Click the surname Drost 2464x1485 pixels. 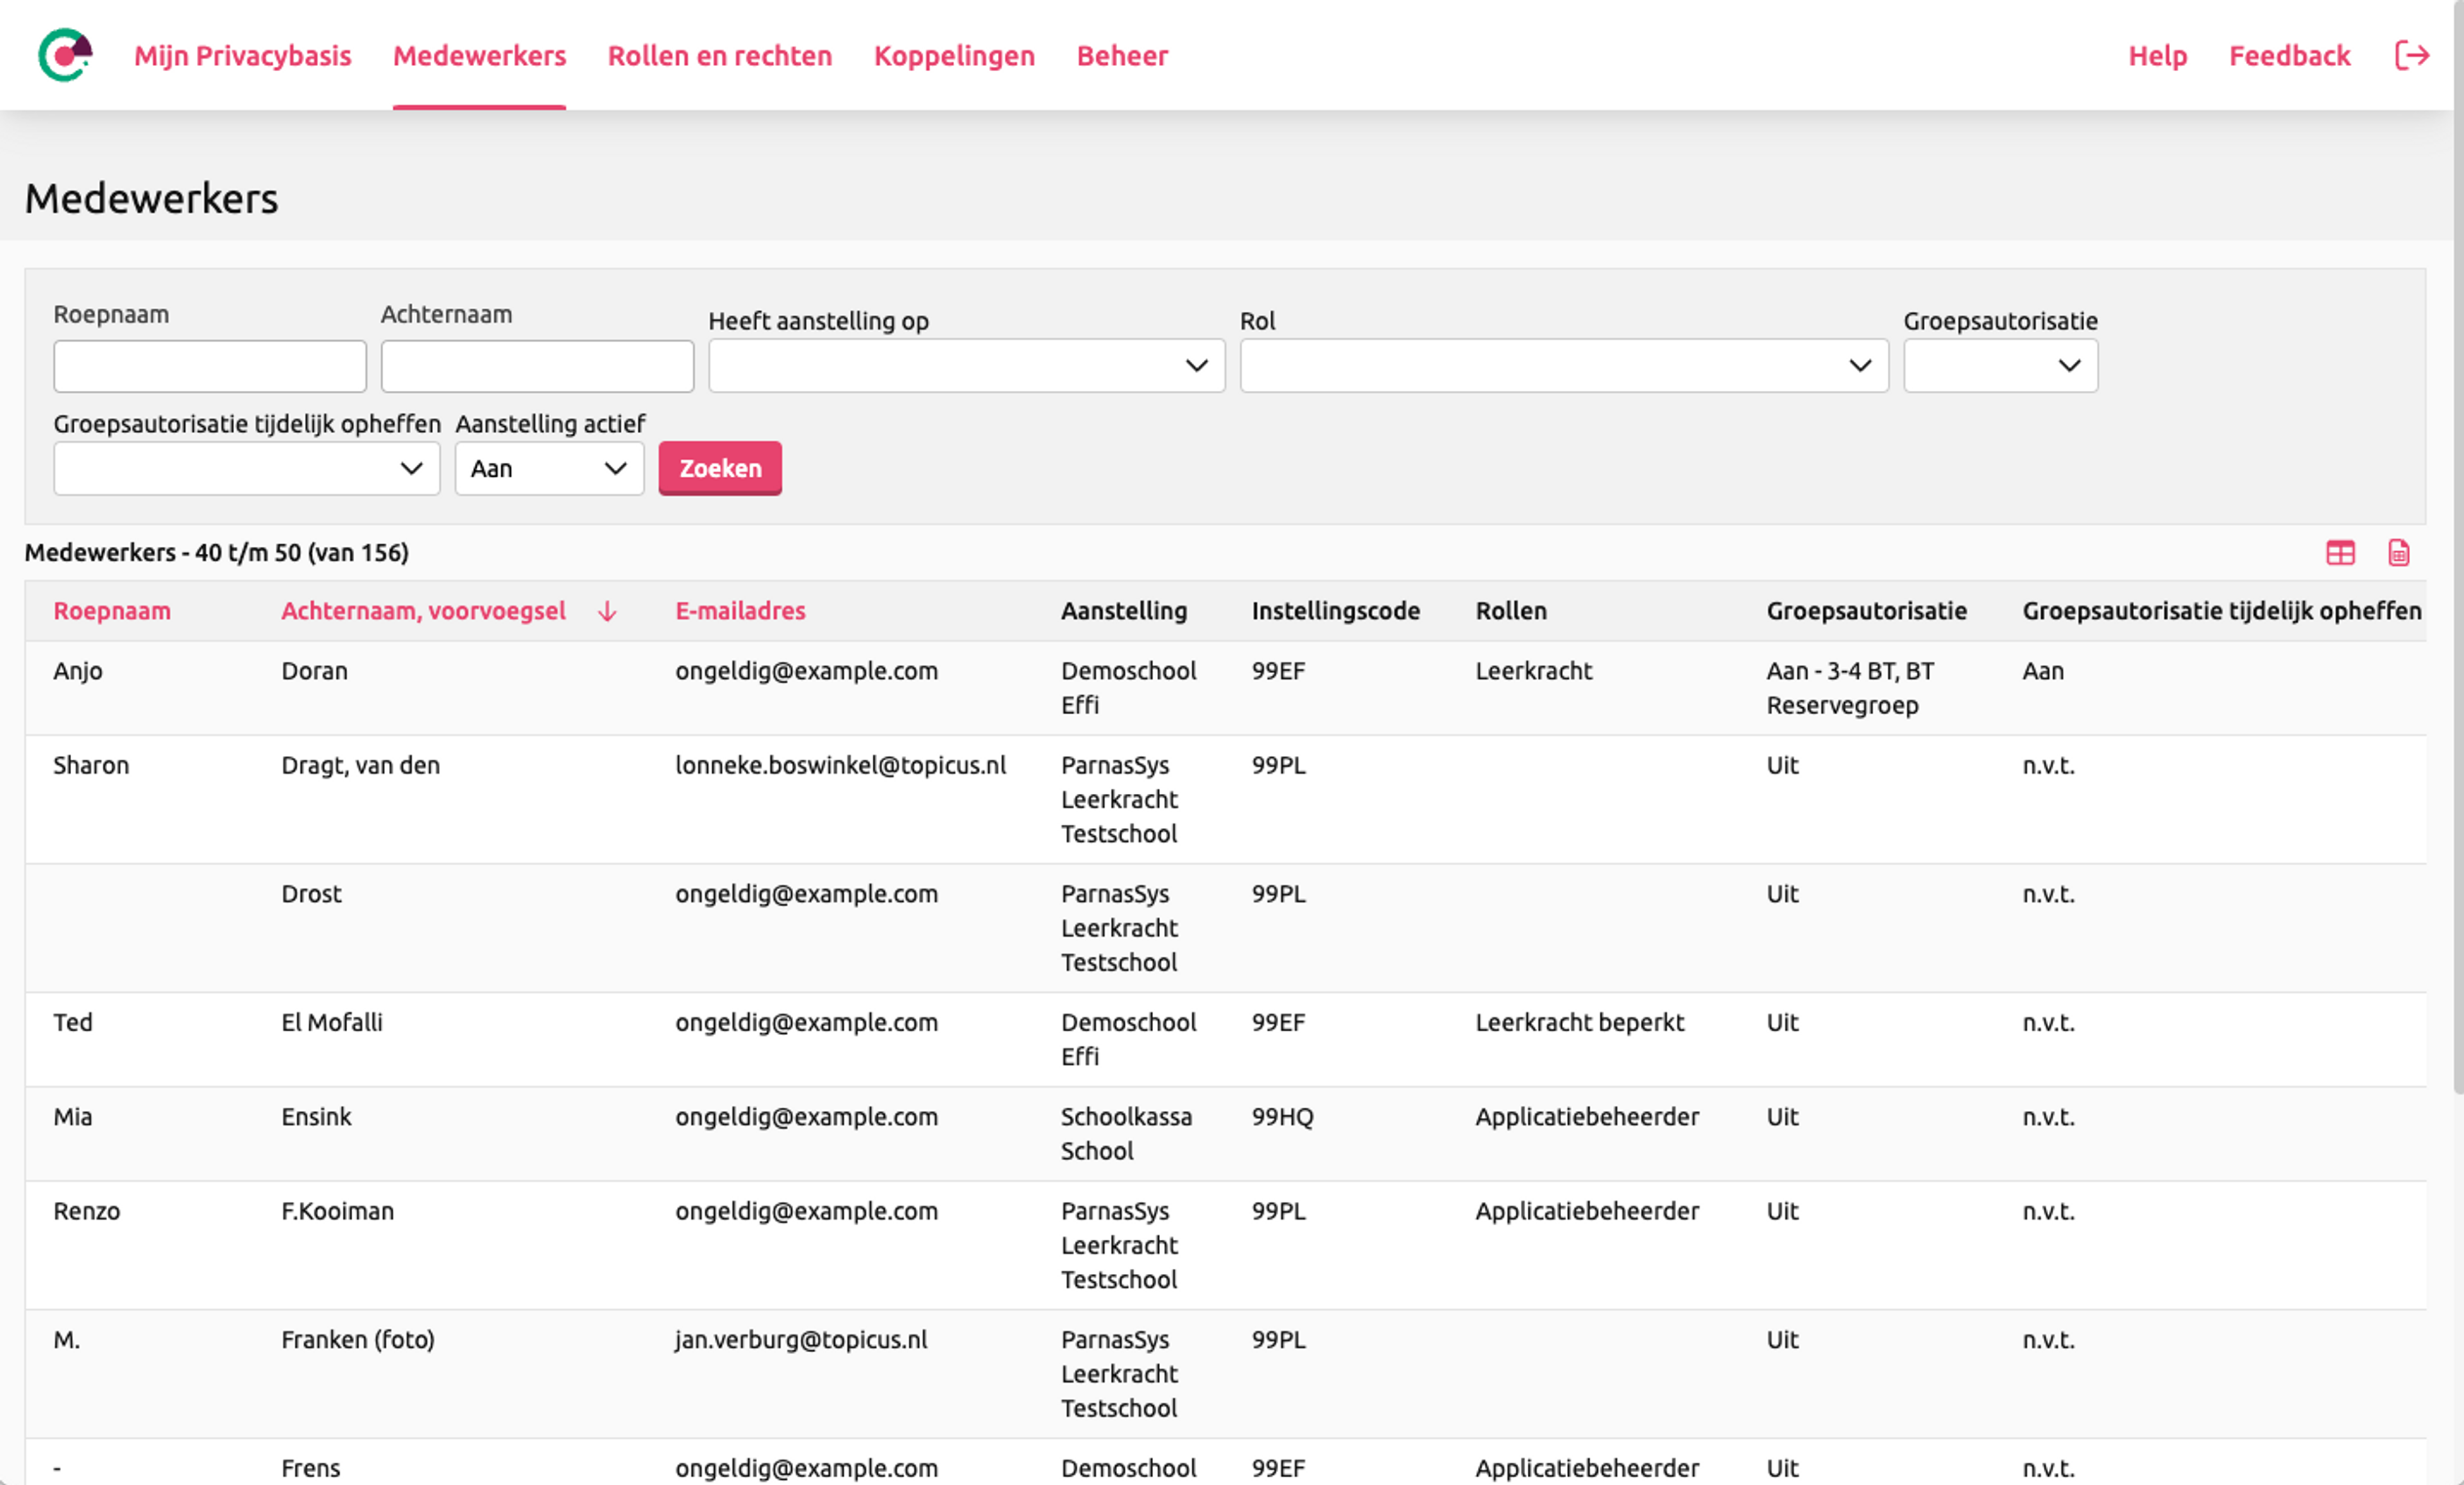pos(311,894)
